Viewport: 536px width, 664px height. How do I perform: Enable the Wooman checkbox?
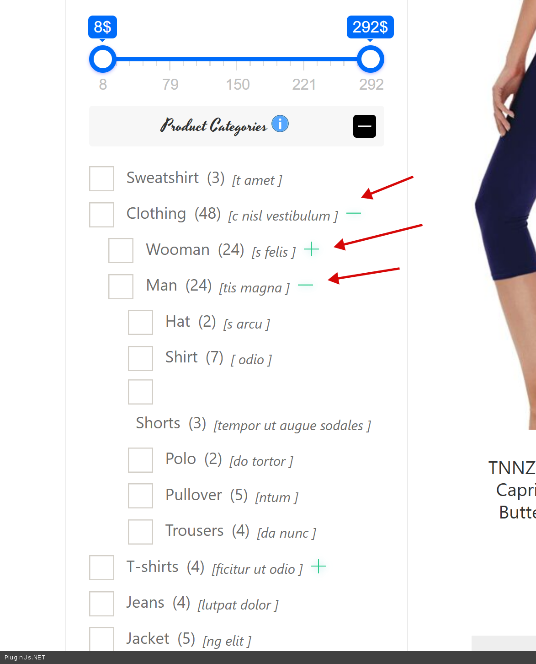click(121, 250)
